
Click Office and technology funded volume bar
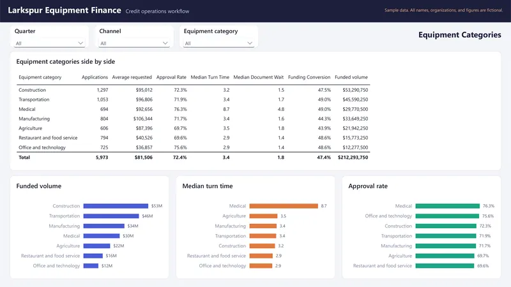point(91,266)
